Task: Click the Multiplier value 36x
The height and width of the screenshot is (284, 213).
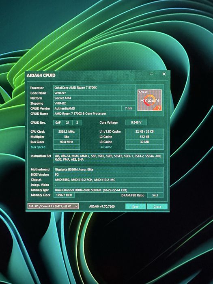Action: click(67, 137)
